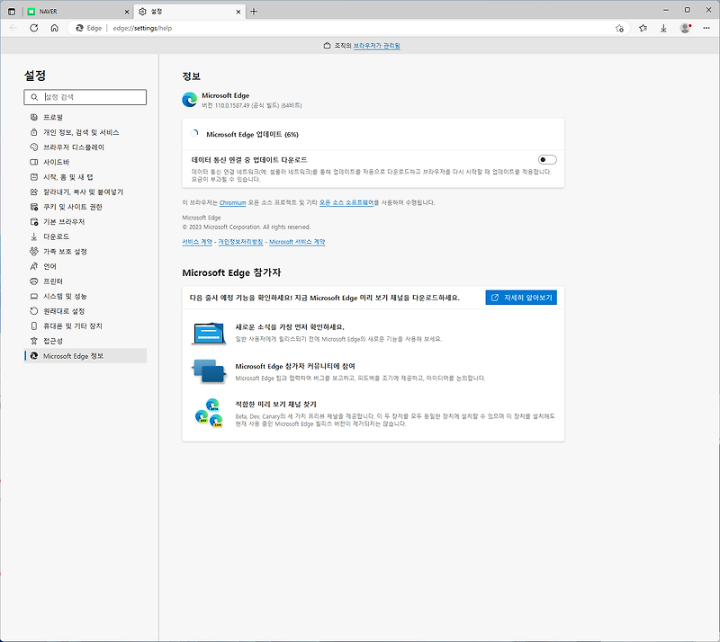Click Microsoft Edge 업데이트 (6%) progress spinner
Viewport: 720px width, 642px height.
click(x=194, y=134)
